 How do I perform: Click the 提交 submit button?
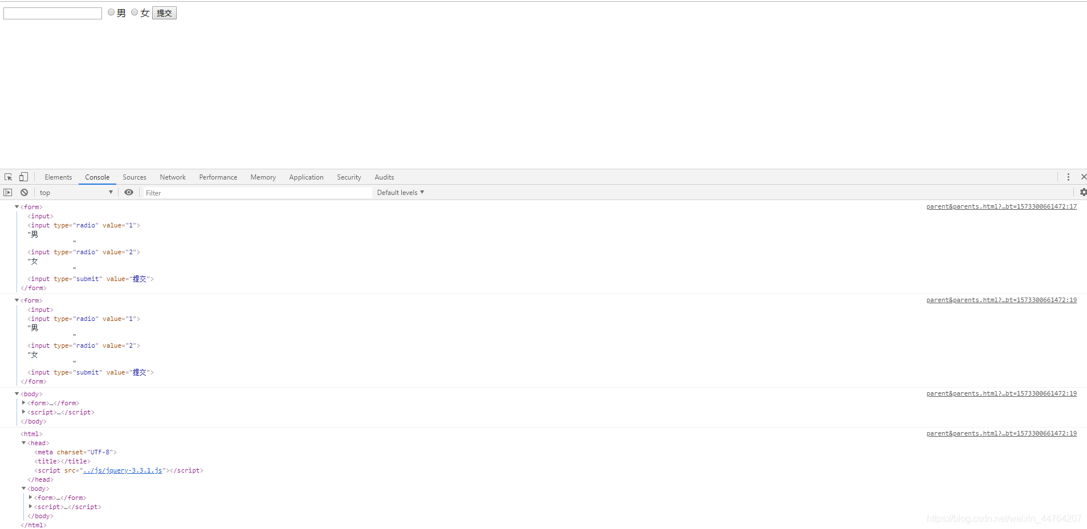(x=164, y=13)
